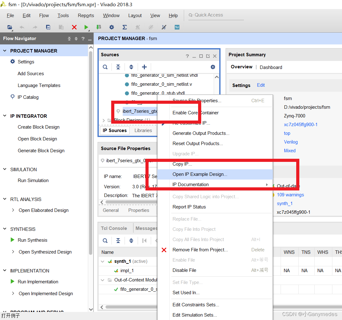Select Open IP Example Design menu entry
Screen dimensions: 342x320
[215, 174]
